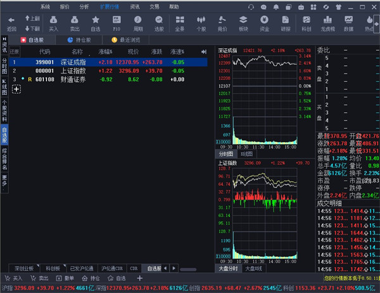The width and height of the screenshot is (380, 293).
Task: Click the 自选 star toolbar icon
Action: coord(96,20)
